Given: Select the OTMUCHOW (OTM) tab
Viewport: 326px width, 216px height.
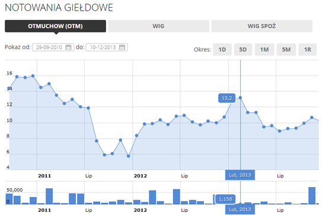Looking at the screenshot, I should 55,26.
